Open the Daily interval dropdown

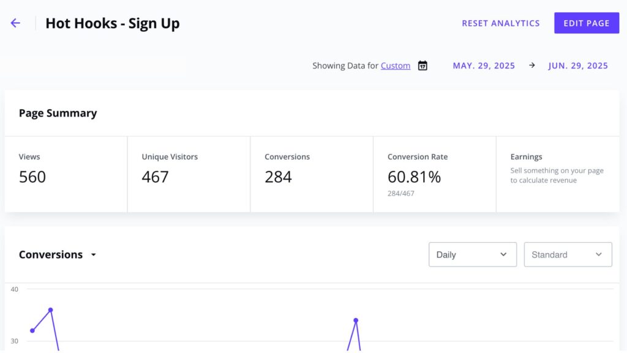point(473,254)
